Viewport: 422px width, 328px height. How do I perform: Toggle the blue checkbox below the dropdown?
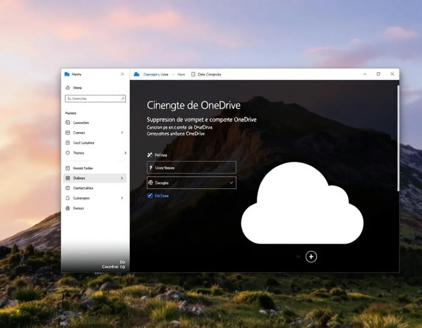click(150, 195)
